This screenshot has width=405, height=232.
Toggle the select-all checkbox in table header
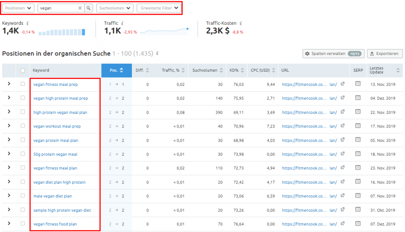coord(23,70)
